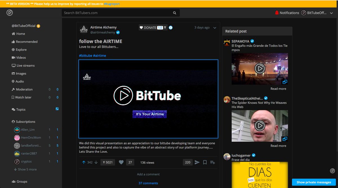Open the BitTubeOff... account dropdown
This screenshot has height=188, width=338.
pos(317,13)
